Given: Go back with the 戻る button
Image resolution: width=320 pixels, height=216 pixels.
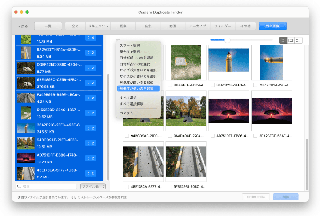Looking at the screenshot, I should [23, 26].
